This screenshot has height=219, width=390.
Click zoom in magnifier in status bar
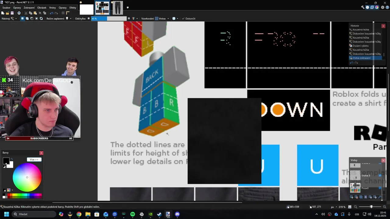tap(385, 207)
